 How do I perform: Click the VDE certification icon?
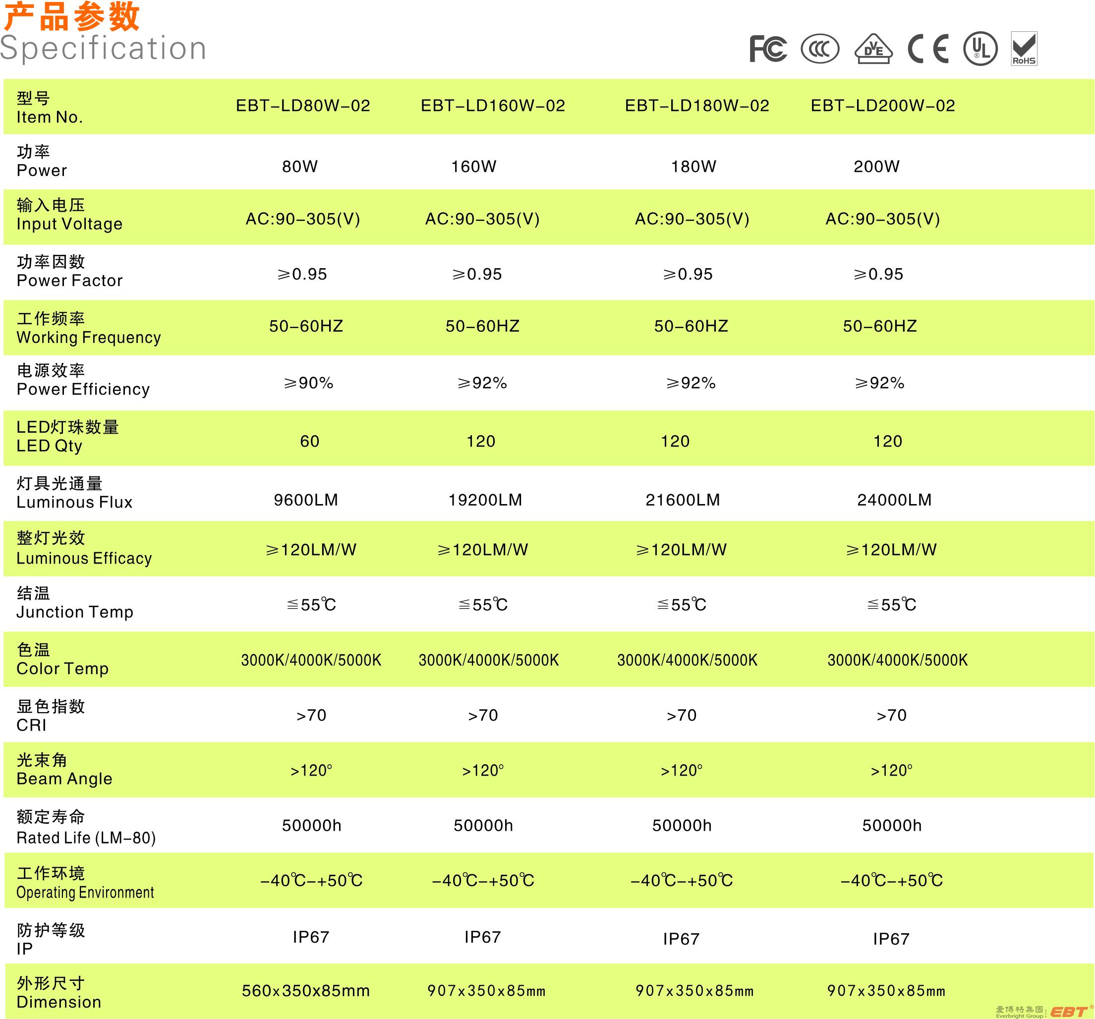tap(873, 49)
